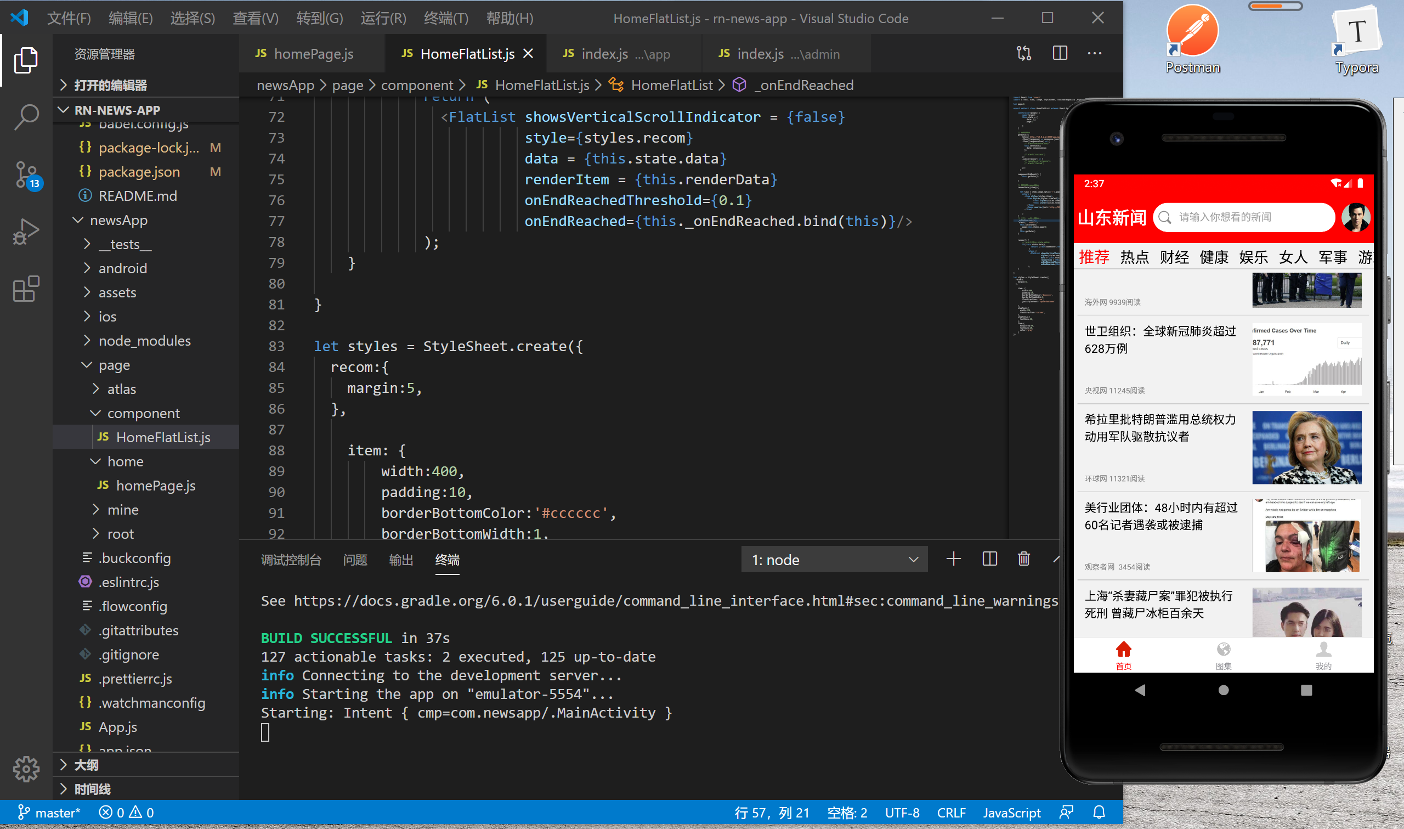Expand the android folder
This screenshot has height=829, width=1404.
coord(146,269)
